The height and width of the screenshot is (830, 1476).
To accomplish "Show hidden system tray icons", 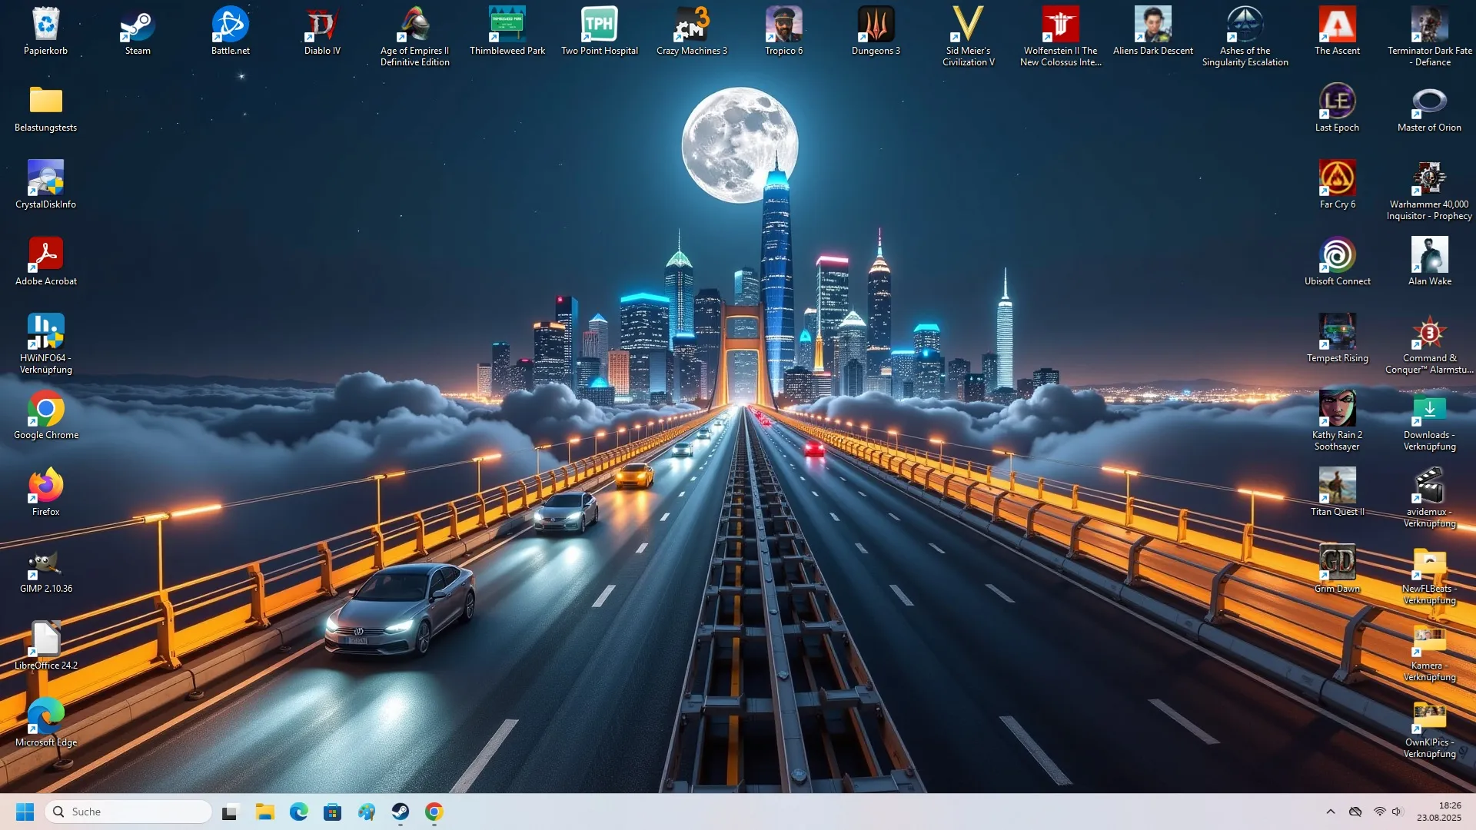I will click(x=1330, y=812).
